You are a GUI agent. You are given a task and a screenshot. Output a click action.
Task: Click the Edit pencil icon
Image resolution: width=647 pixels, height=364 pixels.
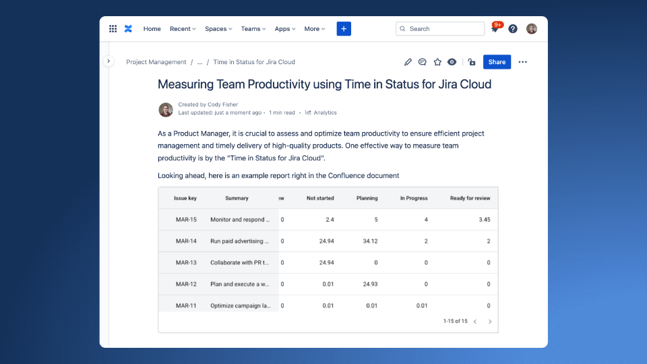408,62
